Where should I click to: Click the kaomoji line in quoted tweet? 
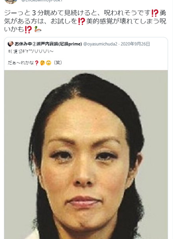(31, 52)
